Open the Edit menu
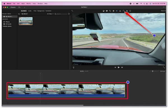This screenshot has height=108, width=168. click(x=18, y=4)
